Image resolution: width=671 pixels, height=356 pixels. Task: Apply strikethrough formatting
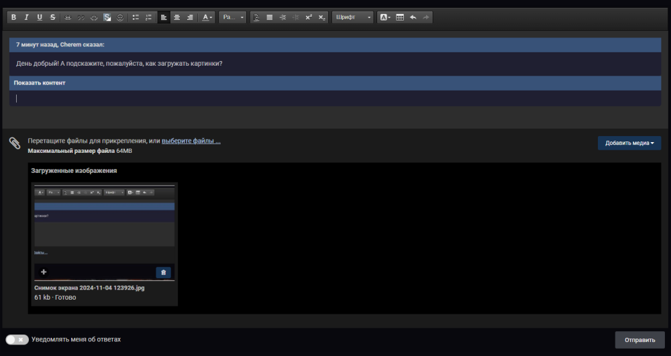coord(52,17)
